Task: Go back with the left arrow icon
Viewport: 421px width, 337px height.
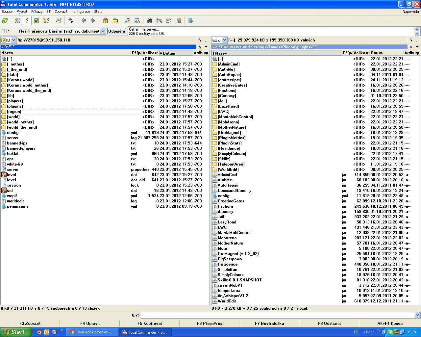Action: [x=84, y=20]
